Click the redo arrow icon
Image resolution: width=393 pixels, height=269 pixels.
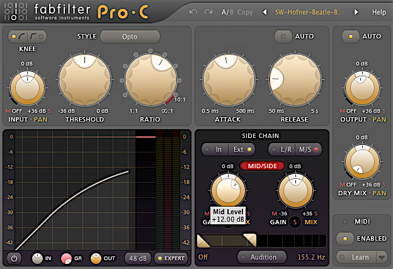click(x=208, y=12)
